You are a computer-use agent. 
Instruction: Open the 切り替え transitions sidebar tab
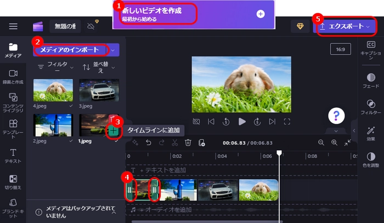coord(13,182)
